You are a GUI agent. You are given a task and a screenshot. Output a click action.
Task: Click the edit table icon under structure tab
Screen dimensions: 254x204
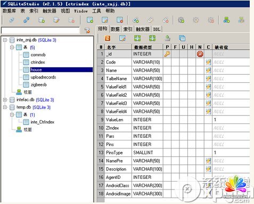[x=122, y=38]
